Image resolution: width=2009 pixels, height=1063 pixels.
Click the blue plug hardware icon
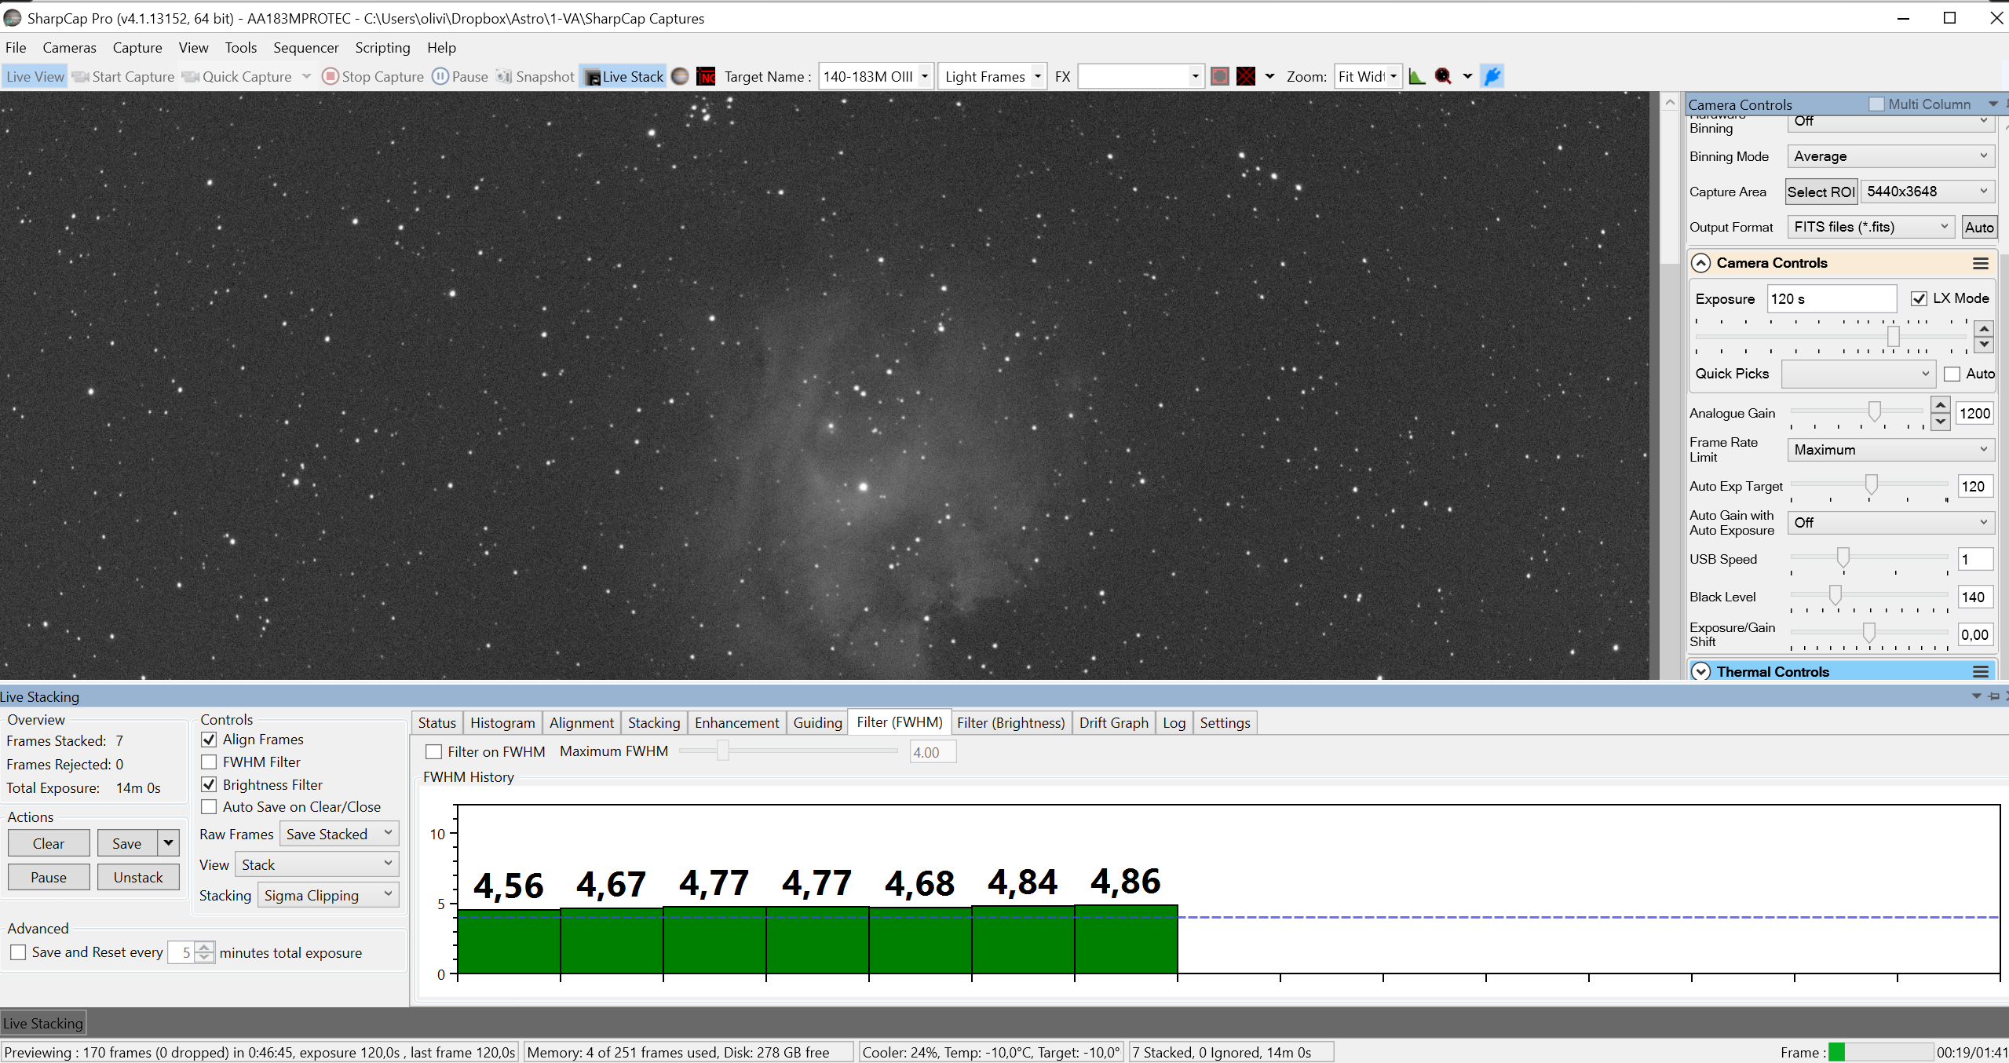tap(1492, 76)
